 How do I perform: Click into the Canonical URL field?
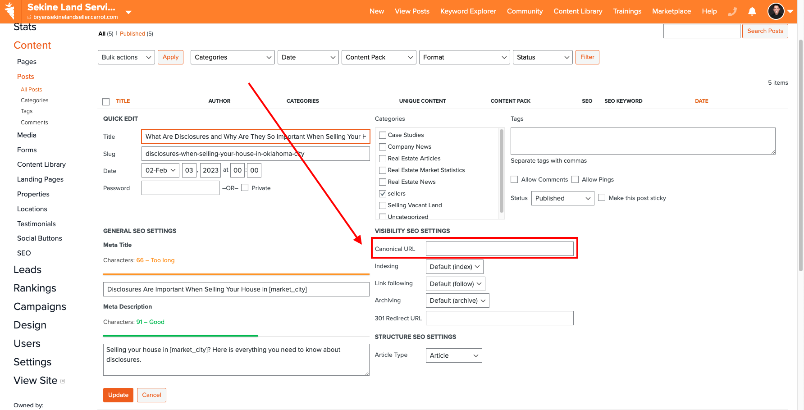point(499,249)
